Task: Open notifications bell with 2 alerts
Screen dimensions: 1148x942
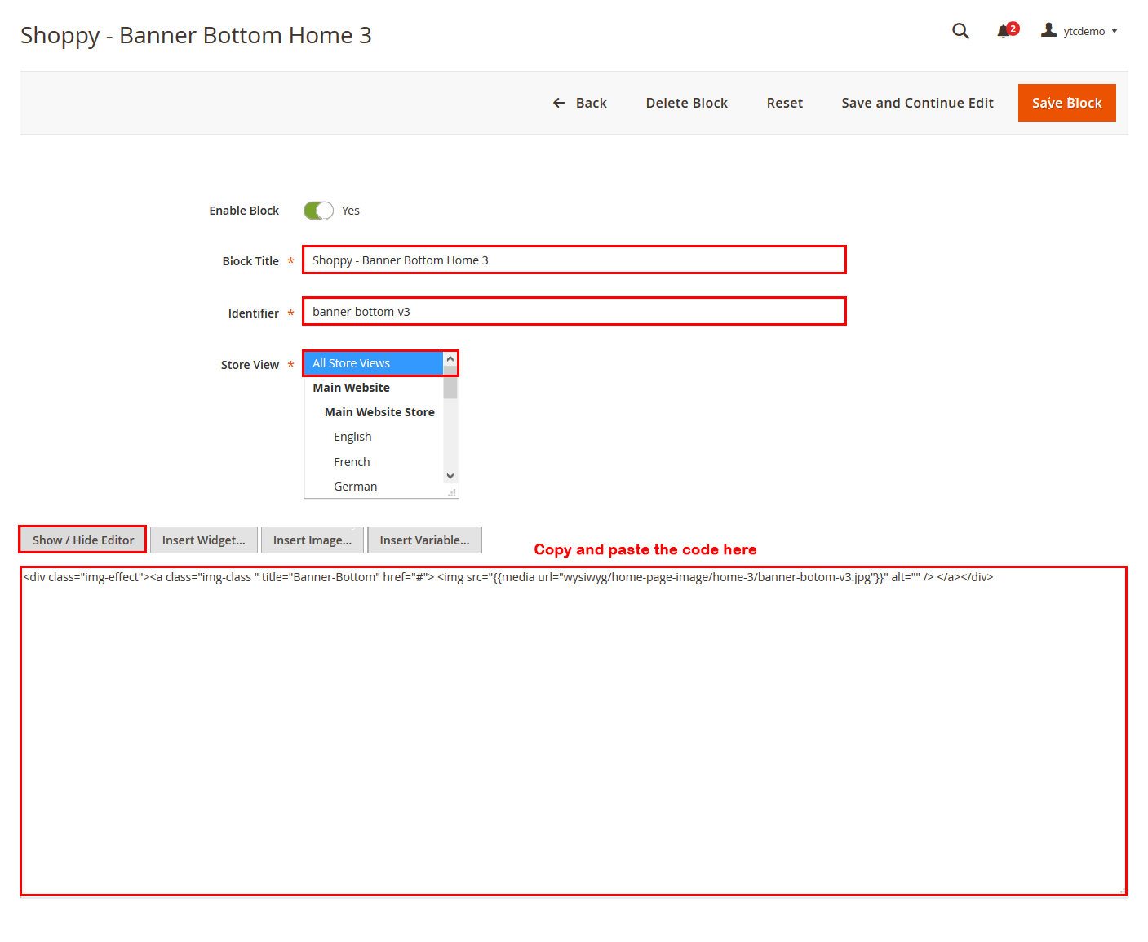Action: 1007,31
